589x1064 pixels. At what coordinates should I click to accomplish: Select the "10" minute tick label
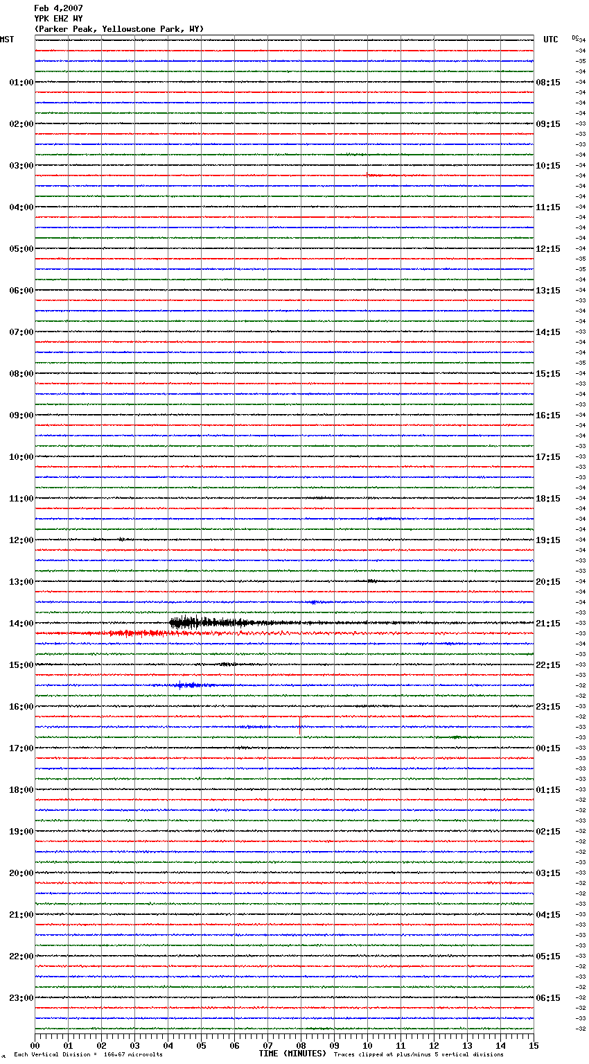(x=367, y=1045)
